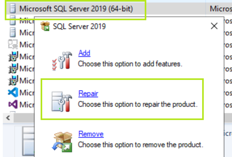232x157 pixels.
Task: Select the Microsoft SQL Server 2019 (64-bit) row
Action: click(x=76, y=9)
